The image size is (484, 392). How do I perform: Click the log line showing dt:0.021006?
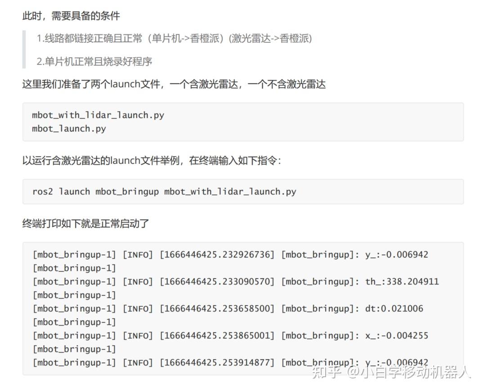click(x=227, y=308)
